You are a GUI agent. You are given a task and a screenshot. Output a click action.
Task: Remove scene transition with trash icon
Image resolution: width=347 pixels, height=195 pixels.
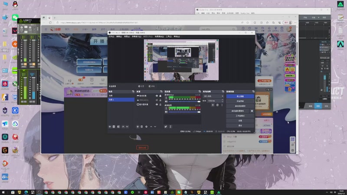point(217,105)
